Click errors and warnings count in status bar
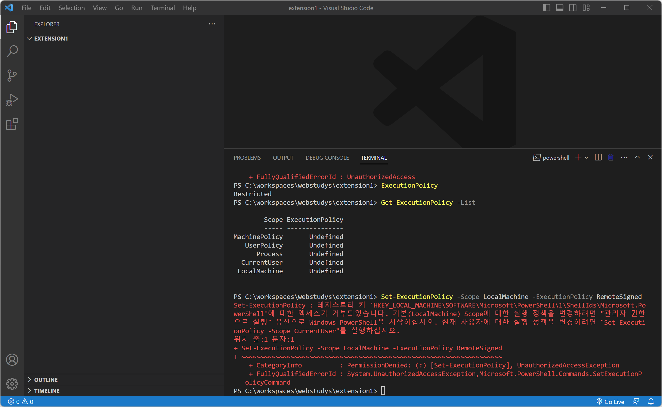662x407 pixels. (x=20, y=402)
